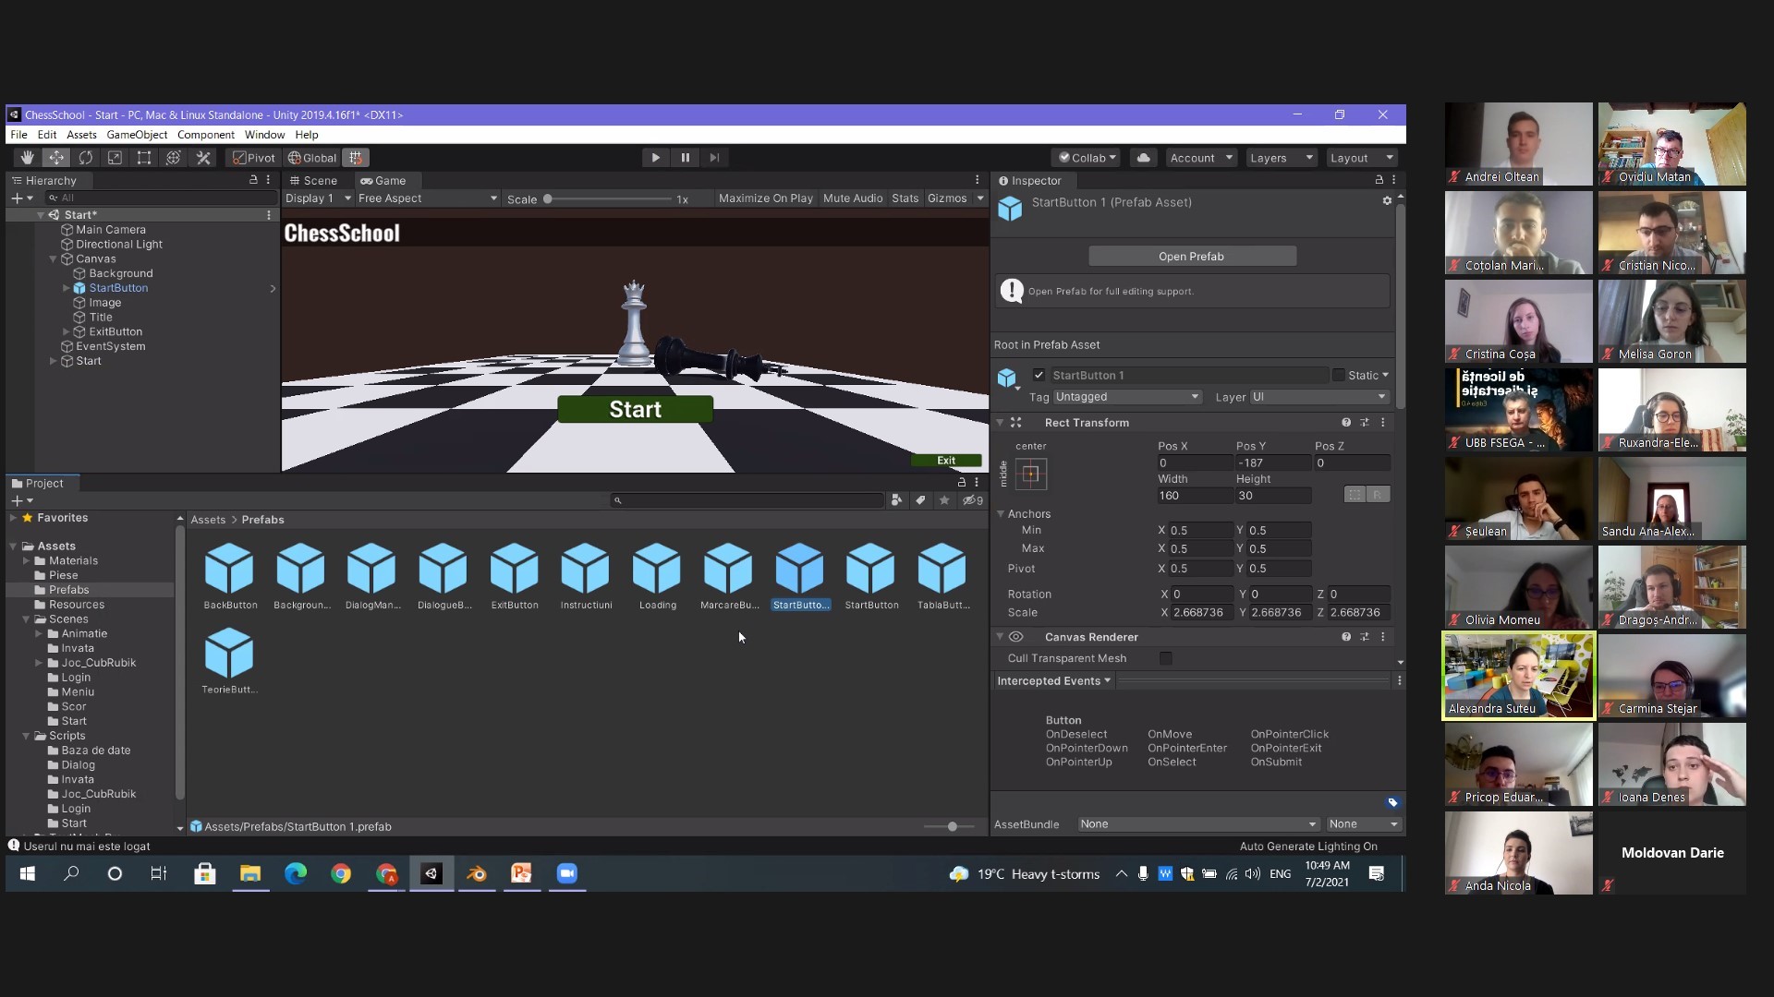Screen dimensions: 1774x997
Task: Open the Tag dropdown
Action: [1126, 397]
